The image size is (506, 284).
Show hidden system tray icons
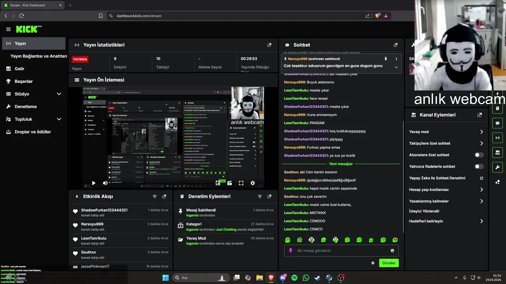pos(456,278)
